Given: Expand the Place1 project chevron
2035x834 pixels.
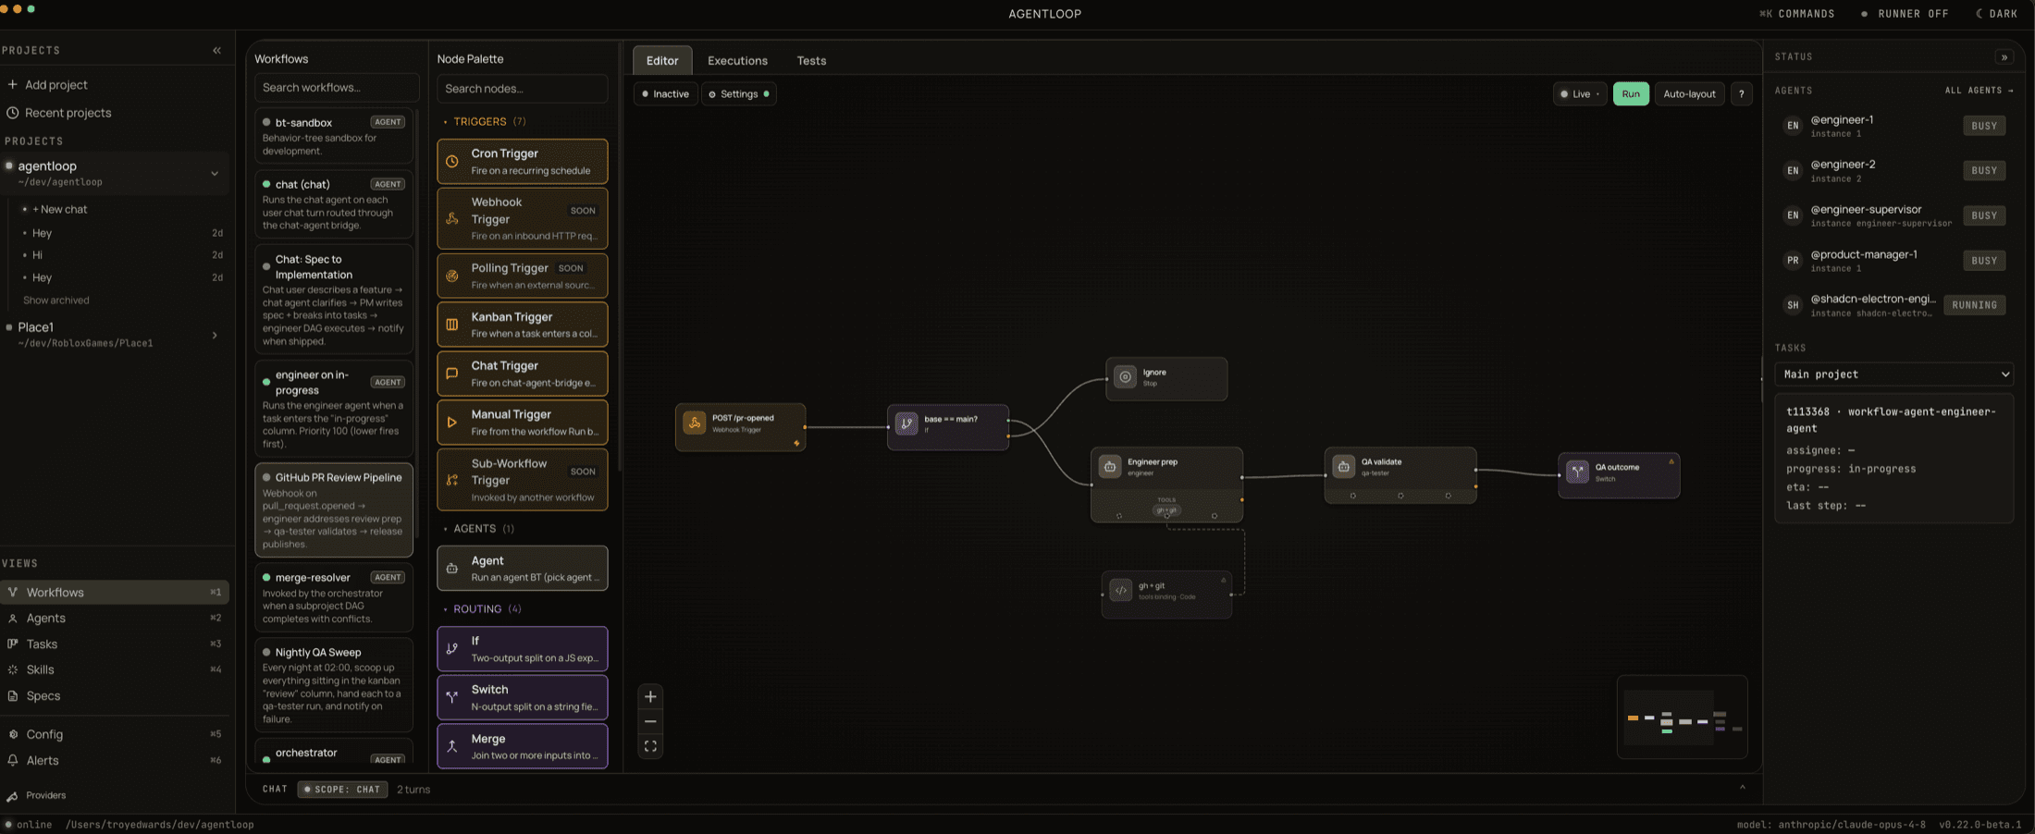Looking at the screenshot, I should (x=215, y=336).
